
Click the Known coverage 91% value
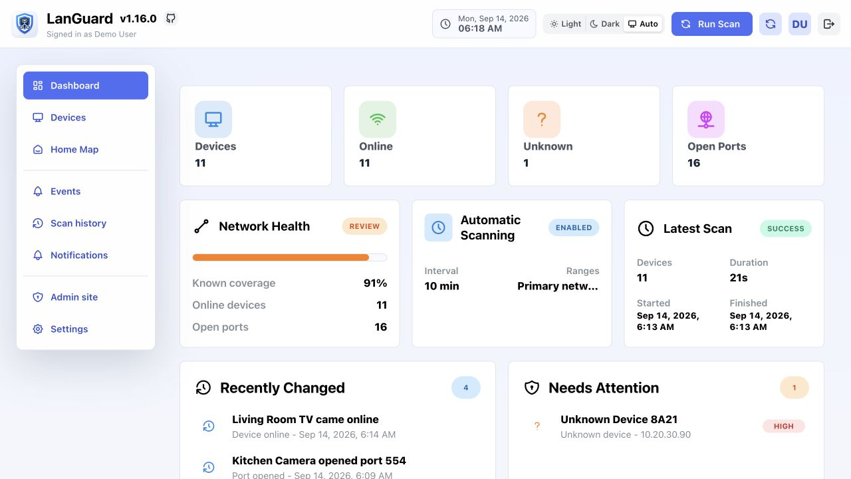coord(375,283)
